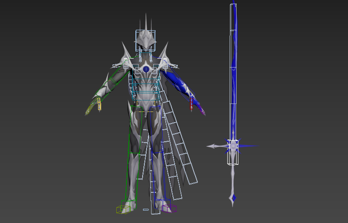The image size is (348, 223).
Task: Select the purple toe bone box
Action: pyautogui.click(x=169, y=208)
